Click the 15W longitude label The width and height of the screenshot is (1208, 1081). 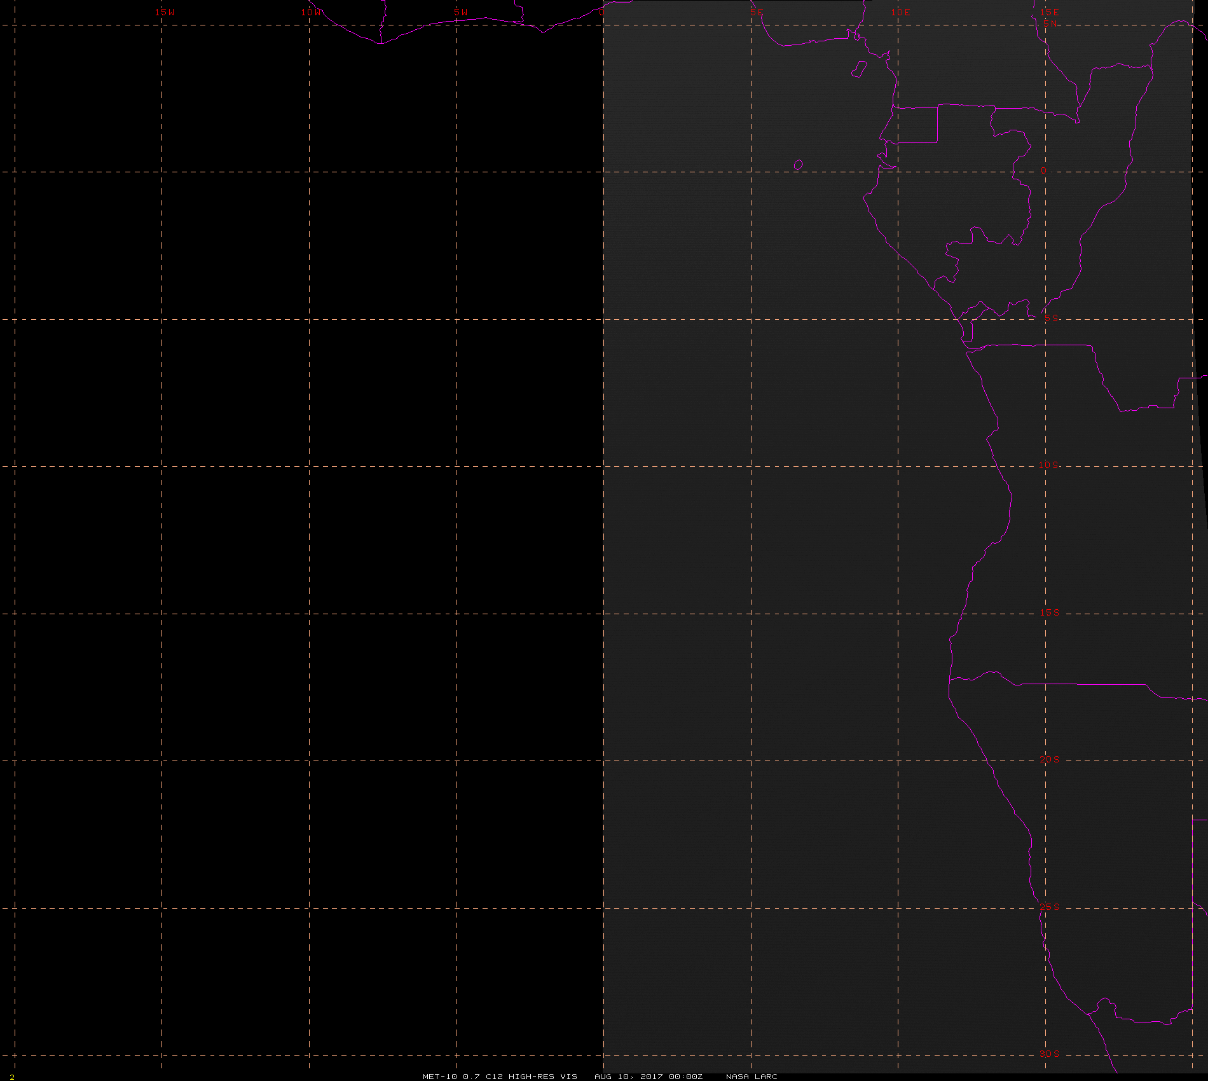pyautogui.click(x=165, y=13)
